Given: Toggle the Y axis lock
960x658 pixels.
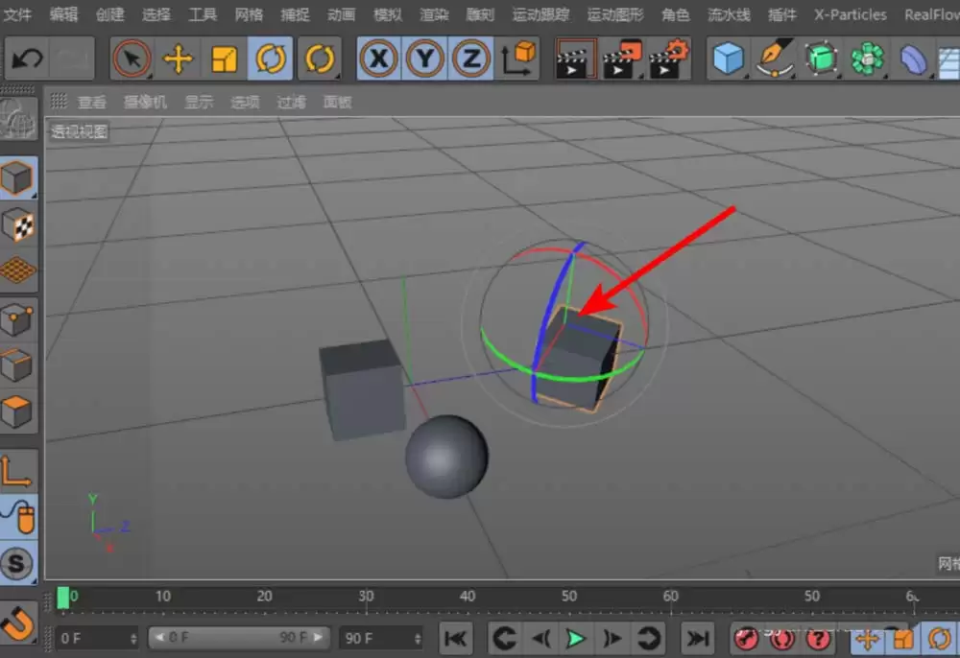Looking at the screenshot, I should [425, 59].
